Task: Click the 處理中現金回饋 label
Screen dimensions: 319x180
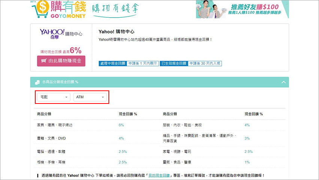Action: (113, 63)
